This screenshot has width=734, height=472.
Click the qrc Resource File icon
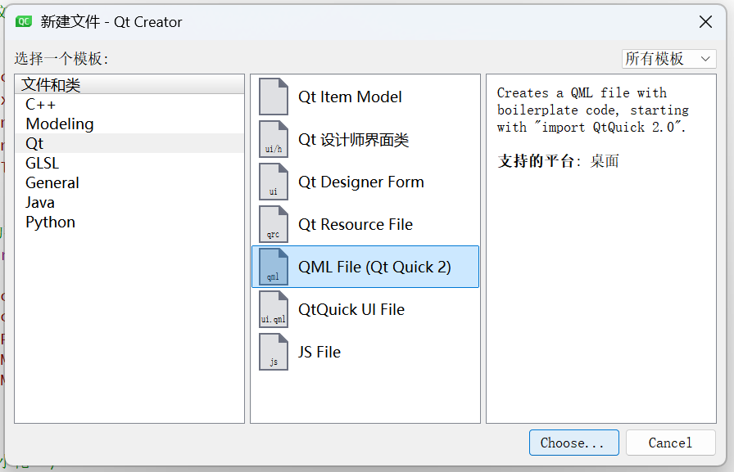pyautogui.click(x=274, y=224)
